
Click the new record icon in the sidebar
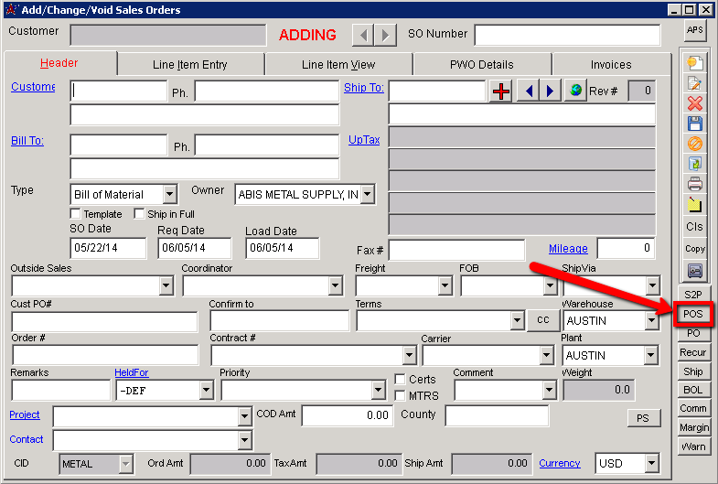(x=695, y=63)
